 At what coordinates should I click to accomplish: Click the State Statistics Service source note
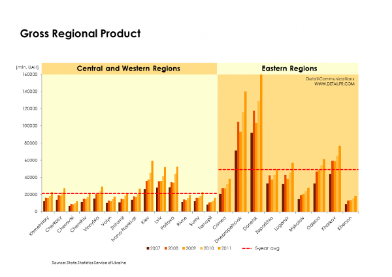90,262
